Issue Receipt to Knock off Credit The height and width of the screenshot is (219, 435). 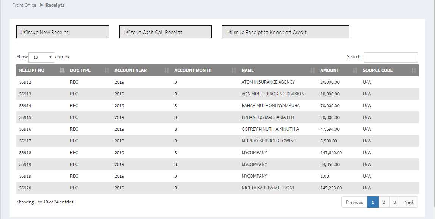[285, 32]
